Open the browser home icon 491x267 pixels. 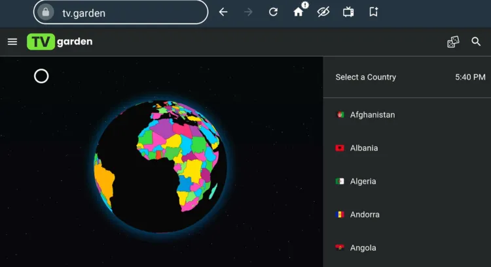(x=299, y=12)
